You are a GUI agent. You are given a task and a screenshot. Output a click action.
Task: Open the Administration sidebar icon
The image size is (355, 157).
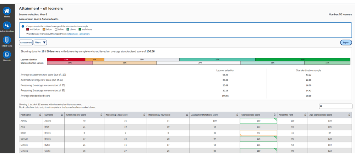pyautogui.click(x=7, y=26)
